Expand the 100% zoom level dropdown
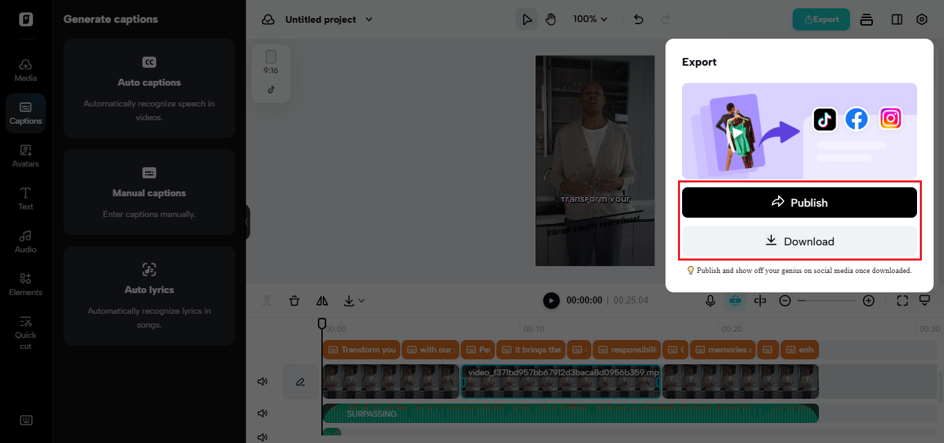This screenshot has height=443, width=944. [590, 19]
